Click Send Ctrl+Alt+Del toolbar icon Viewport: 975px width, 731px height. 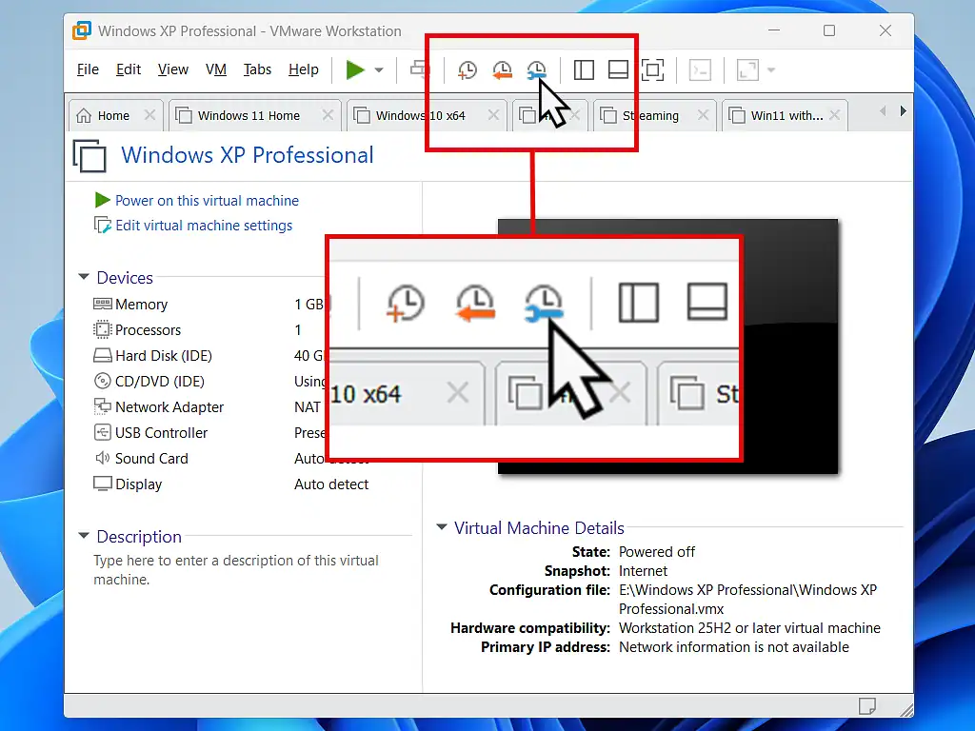pyautogui.click(x=420, y=69)
